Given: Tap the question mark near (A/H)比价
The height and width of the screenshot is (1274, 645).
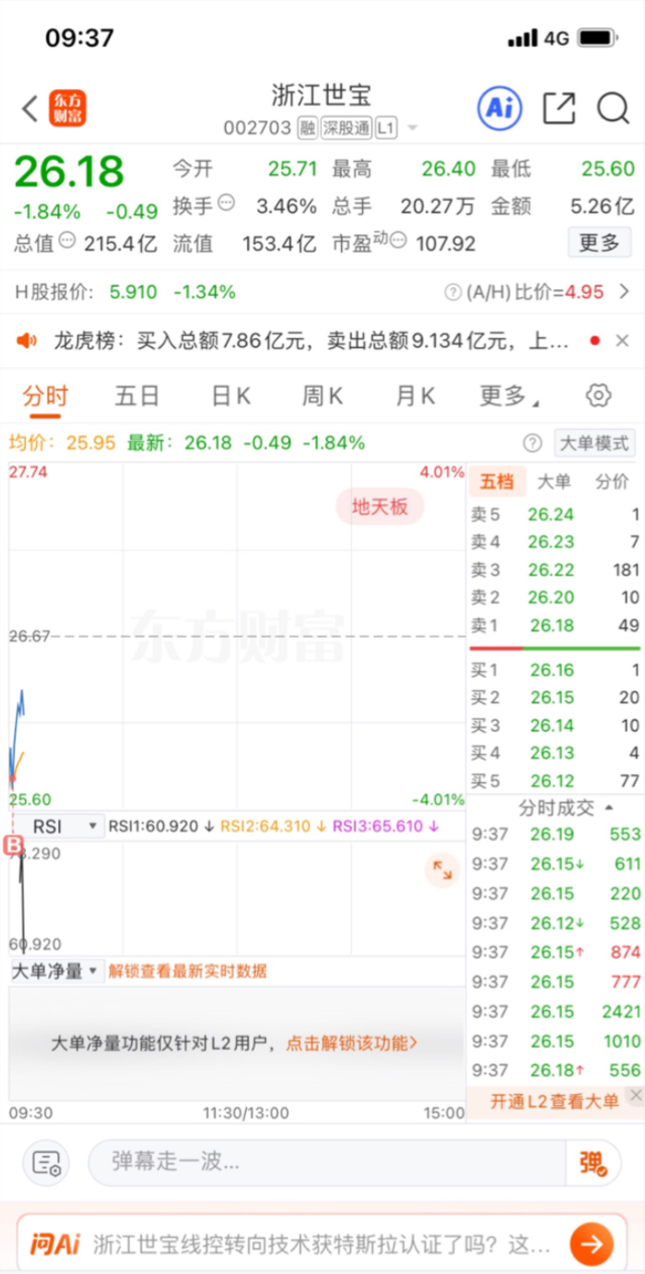Looking at the screenshot, I should click(x=453, y=292).
